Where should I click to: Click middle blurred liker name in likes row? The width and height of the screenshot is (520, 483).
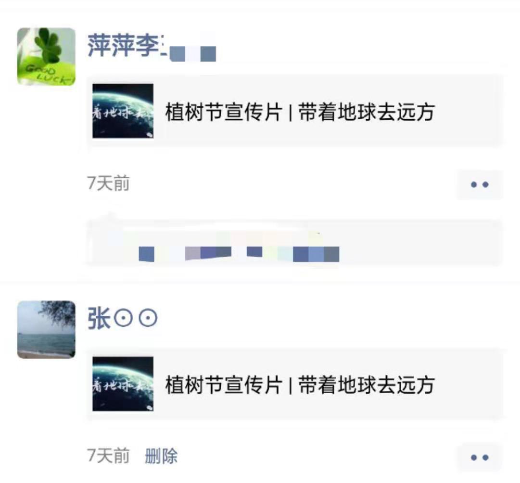[x=254, y=252]
